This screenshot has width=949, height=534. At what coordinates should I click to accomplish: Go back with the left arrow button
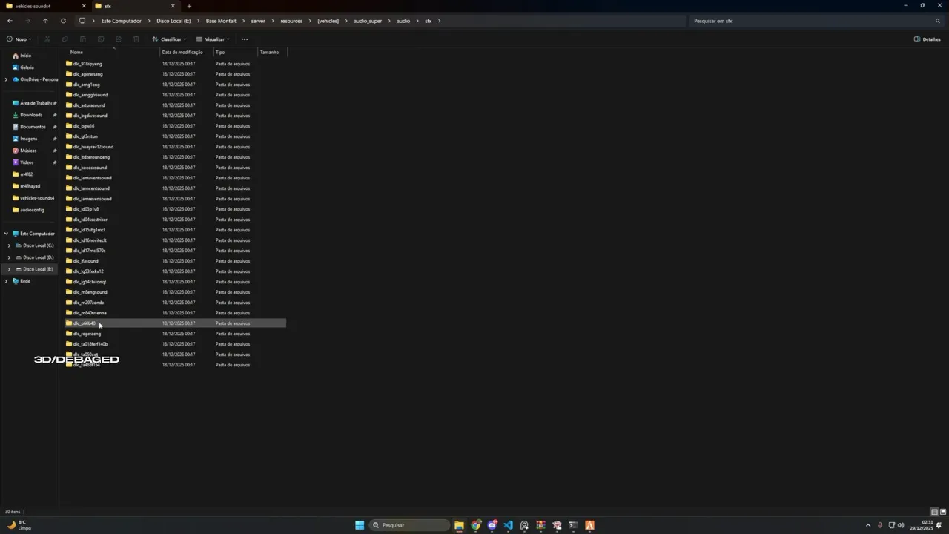click(x=10, y=21)
